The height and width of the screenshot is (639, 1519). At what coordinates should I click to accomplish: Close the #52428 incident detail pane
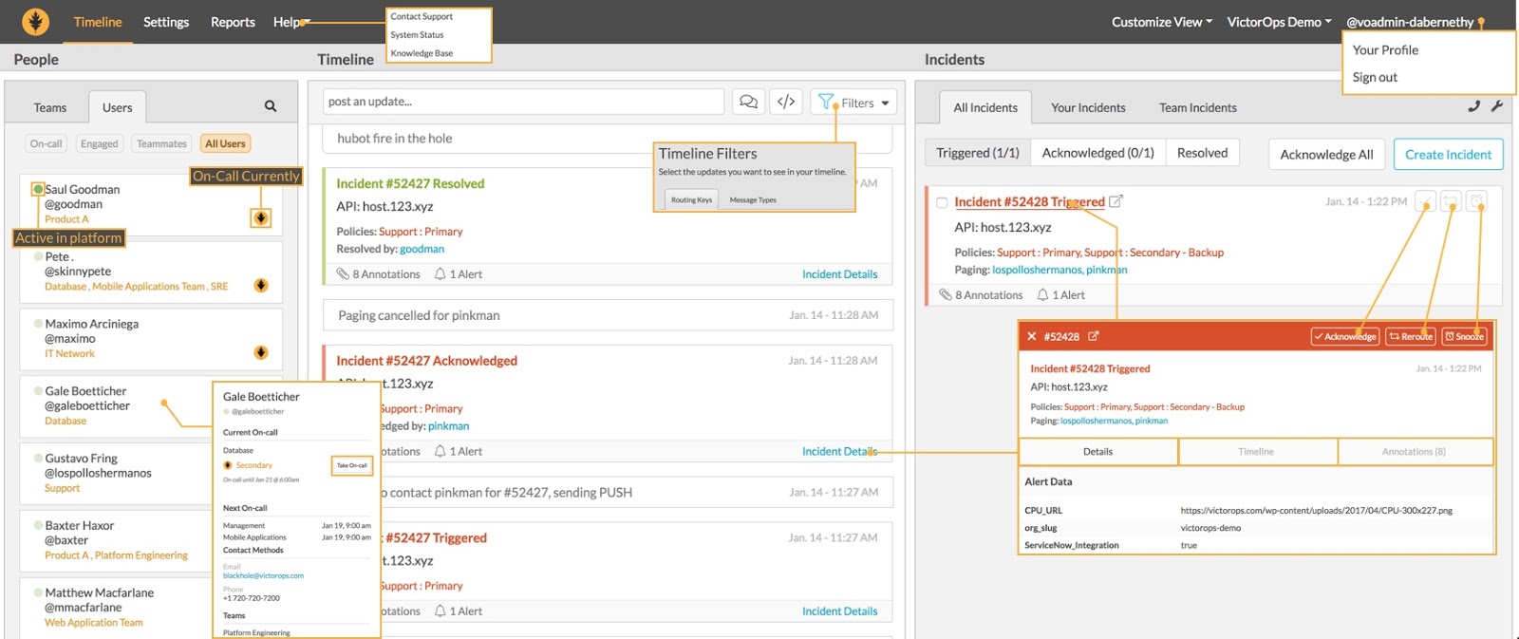pos(1031,336)
